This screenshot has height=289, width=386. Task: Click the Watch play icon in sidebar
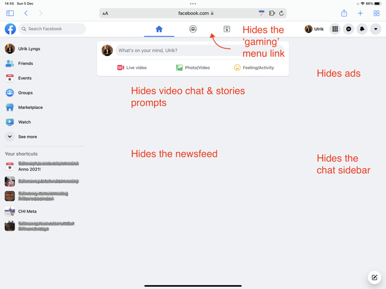[10, 122]
